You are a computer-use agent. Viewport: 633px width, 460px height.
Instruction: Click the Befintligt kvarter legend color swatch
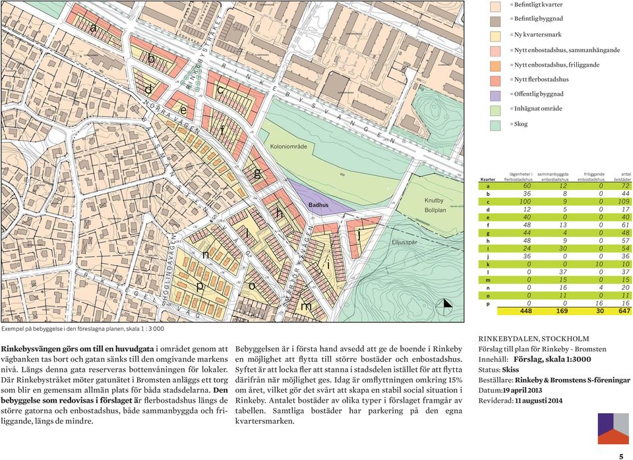495,7
